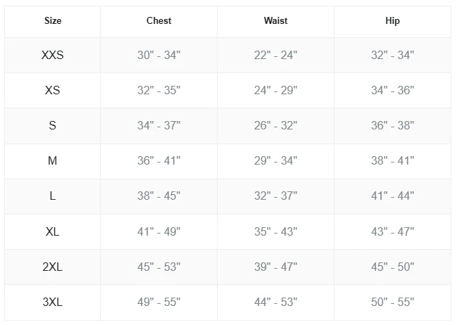This screenshot has height=325, width=457.
Task: Click 2XL chest value 45" - 53"
Action: click(x=159, y=267)
